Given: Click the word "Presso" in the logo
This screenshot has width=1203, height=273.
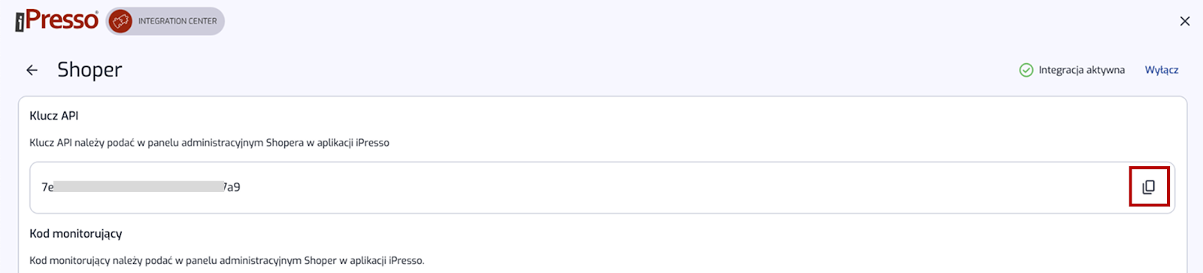Looking at the screenshot, I should 62,20.
